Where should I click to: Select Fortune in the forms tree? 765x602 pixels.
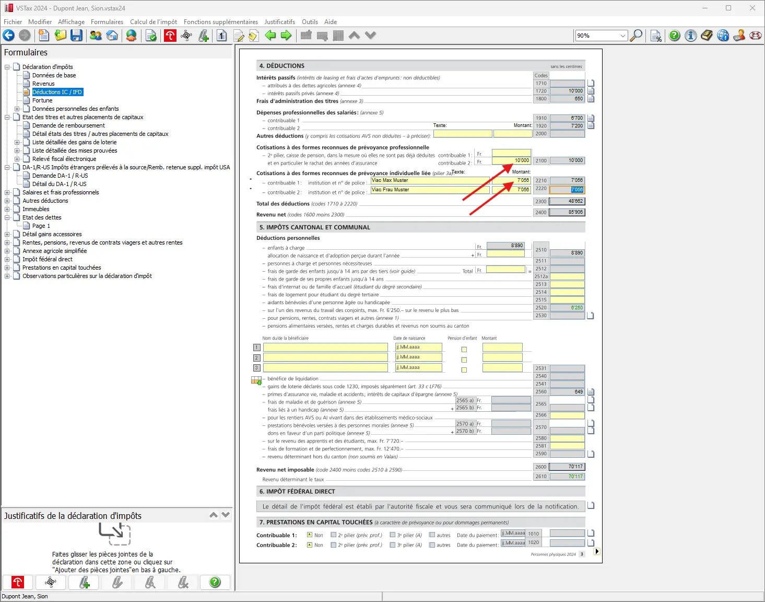coord(42,100)
